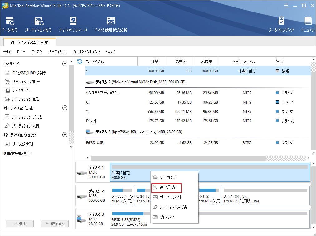Sort by the 使用済 column header
Screen dimensions: 316x236
(179, 61)
